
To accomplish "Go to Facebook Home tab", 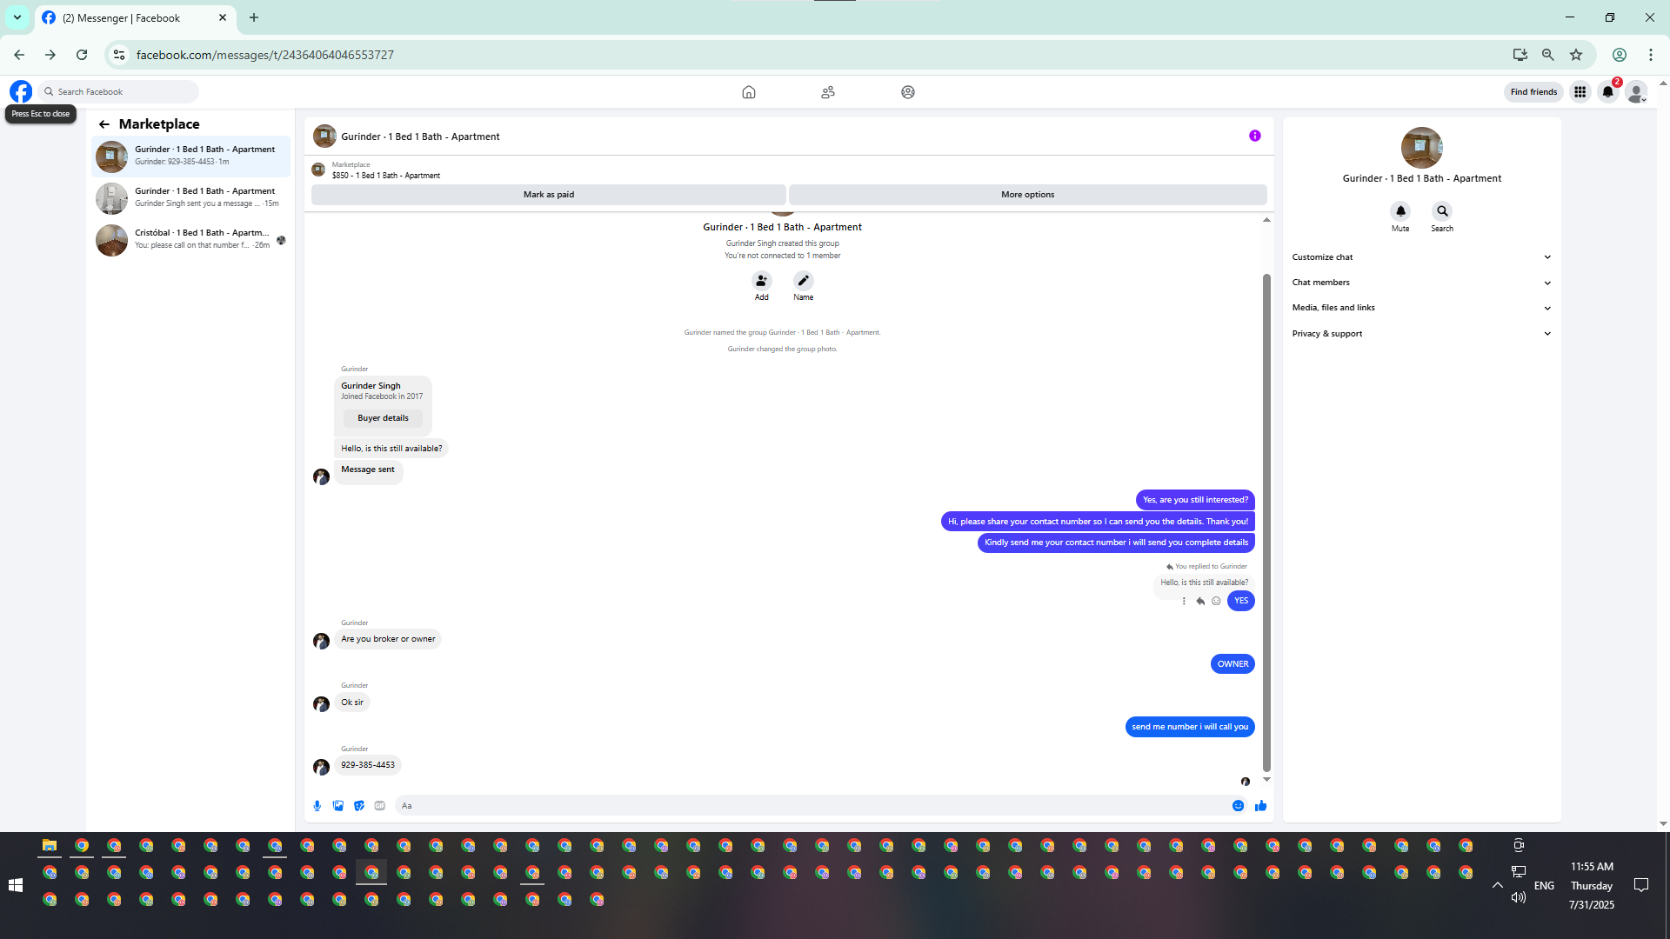I will 748,92.
